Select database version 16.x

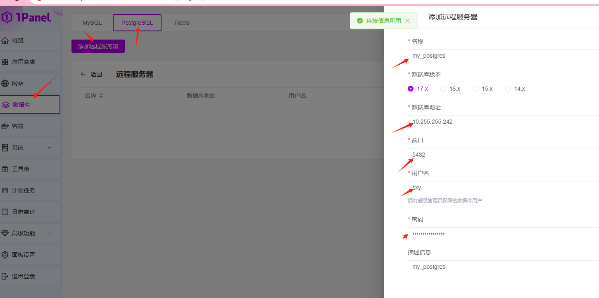click(450, 89)
